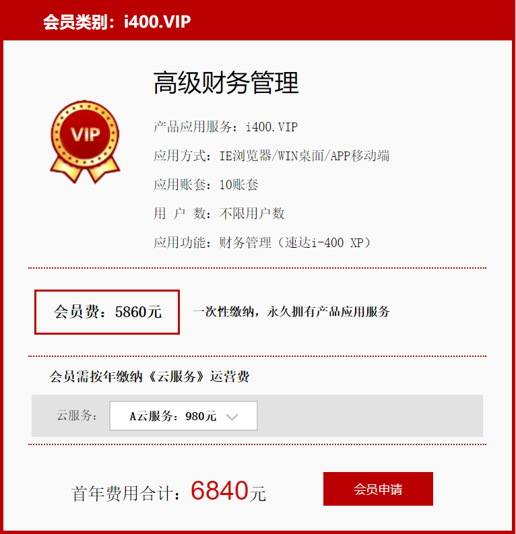Image resolution: width=516 pixels, height=534 pixels.
Task: Click the VIP medal badge icon
Action: [85, 141]
